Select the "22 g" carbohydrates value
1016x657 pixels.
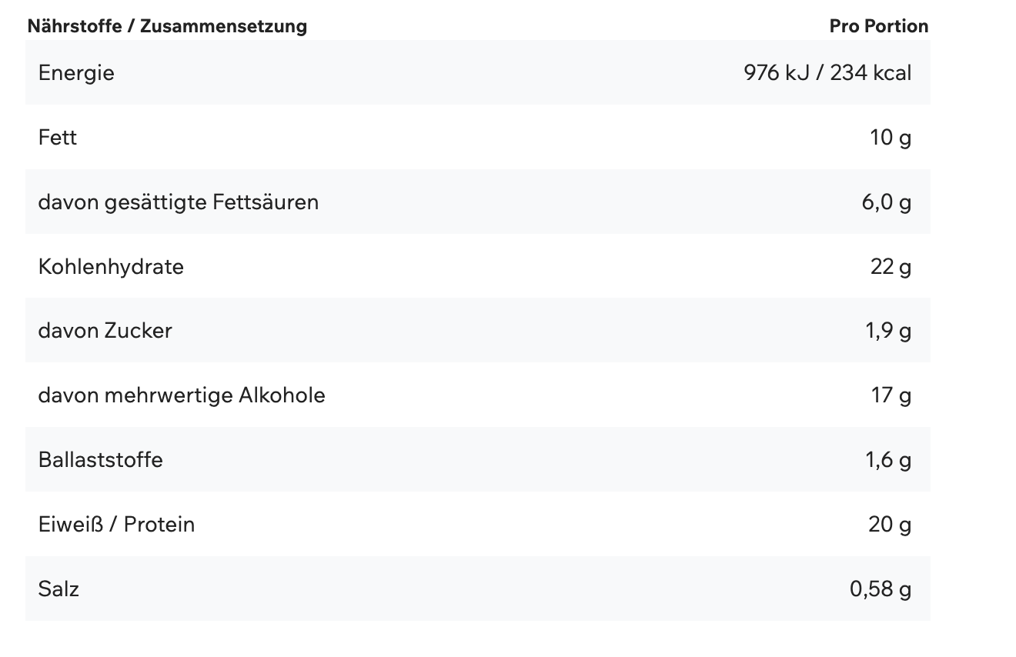(891, 267)
